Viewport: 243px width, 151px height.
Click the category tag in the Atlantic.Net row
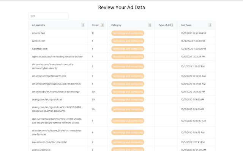128,33
